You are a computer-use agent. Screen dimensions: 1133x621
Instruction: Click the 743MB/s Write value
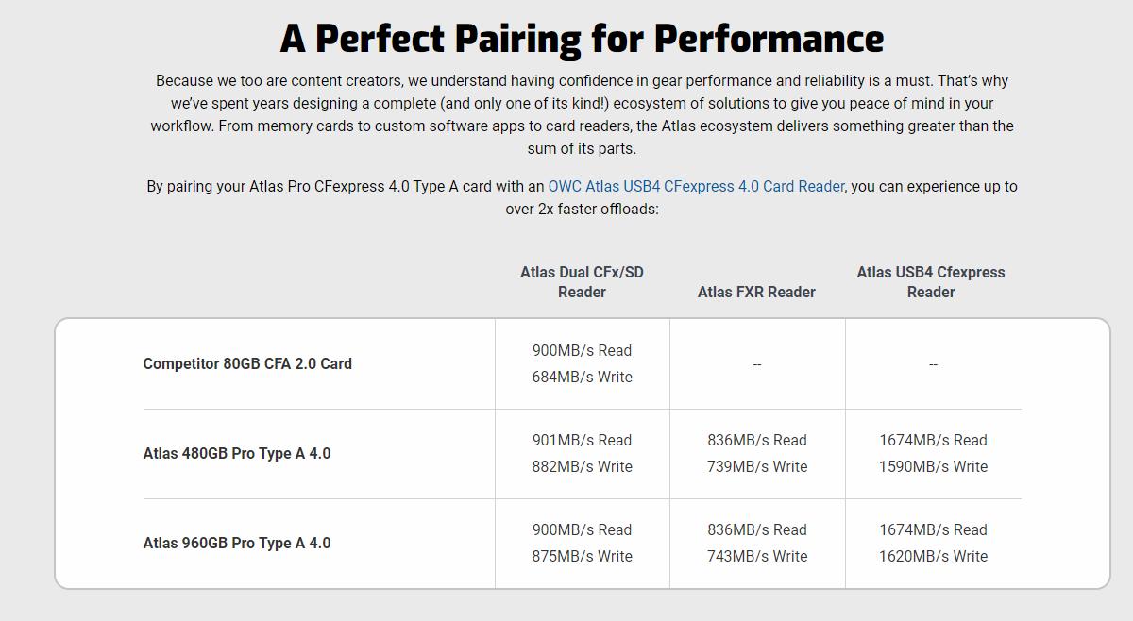point(757,556)
